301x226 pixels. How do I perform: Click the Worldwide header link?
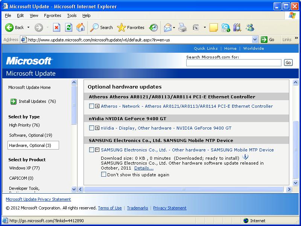253,49
